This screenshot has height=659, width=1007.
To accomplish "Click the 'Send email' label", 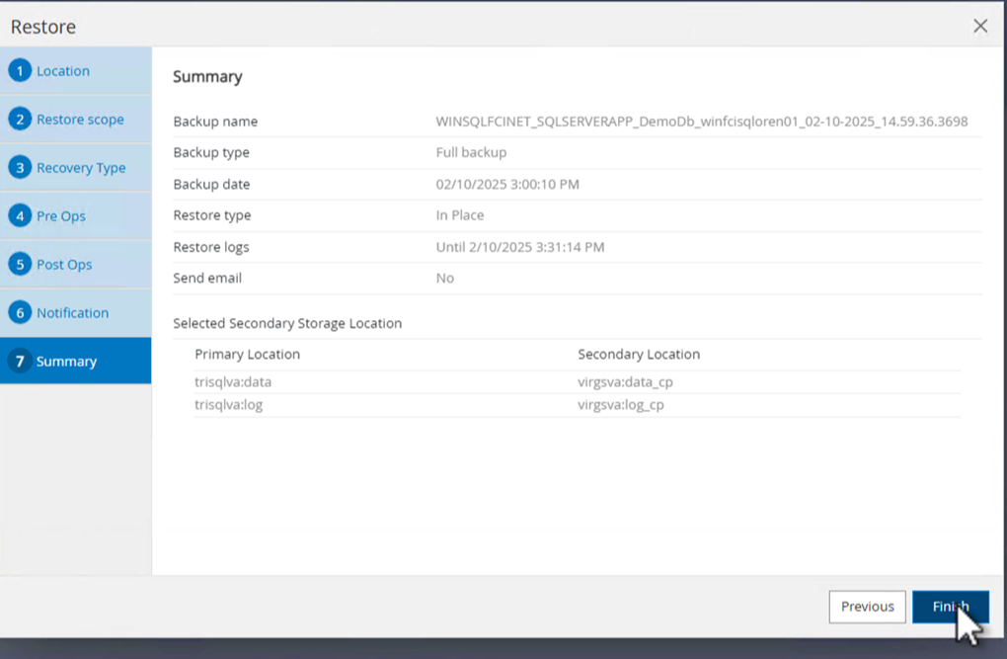I will click(x=206, y=278).
